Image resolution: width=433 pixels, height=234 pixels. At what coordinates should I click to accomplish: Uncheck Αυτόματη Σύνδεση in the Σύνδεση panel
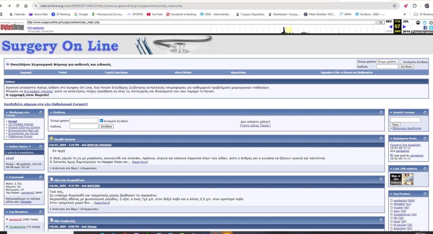click(x=101, y=121)
